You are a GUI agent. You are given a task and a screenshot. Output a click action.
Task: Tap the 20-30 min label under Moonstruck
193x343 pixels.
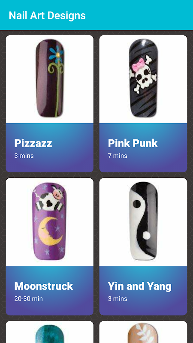28,298
